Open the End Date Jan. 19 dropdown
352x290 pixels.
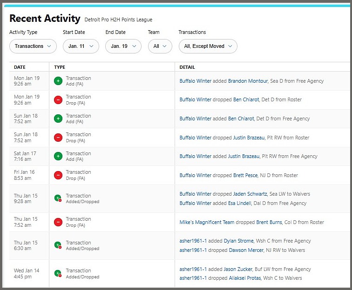point(123,46)
